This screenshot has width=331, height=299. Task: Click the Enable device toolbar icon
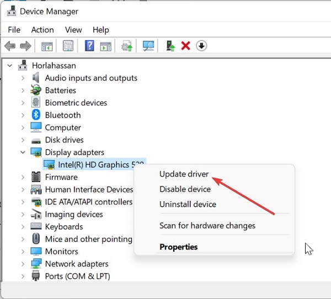(x=170, y=46)
